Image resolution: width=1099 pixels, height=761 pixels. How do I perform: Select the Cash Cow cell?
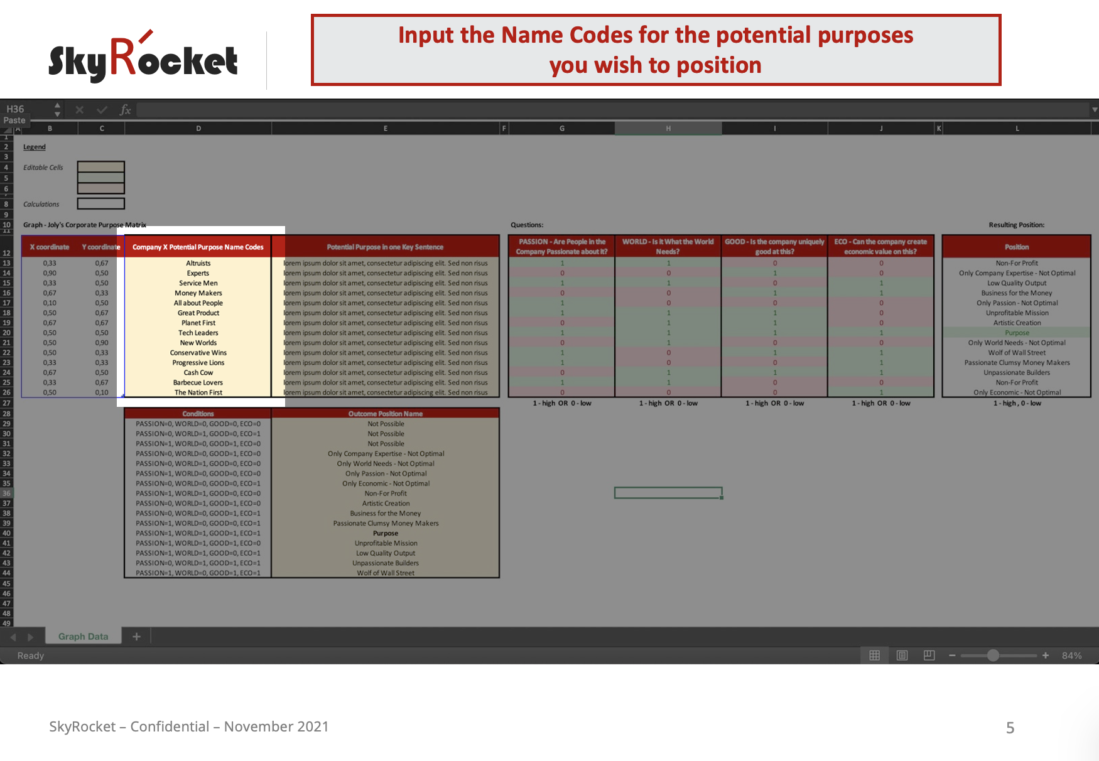198,373
